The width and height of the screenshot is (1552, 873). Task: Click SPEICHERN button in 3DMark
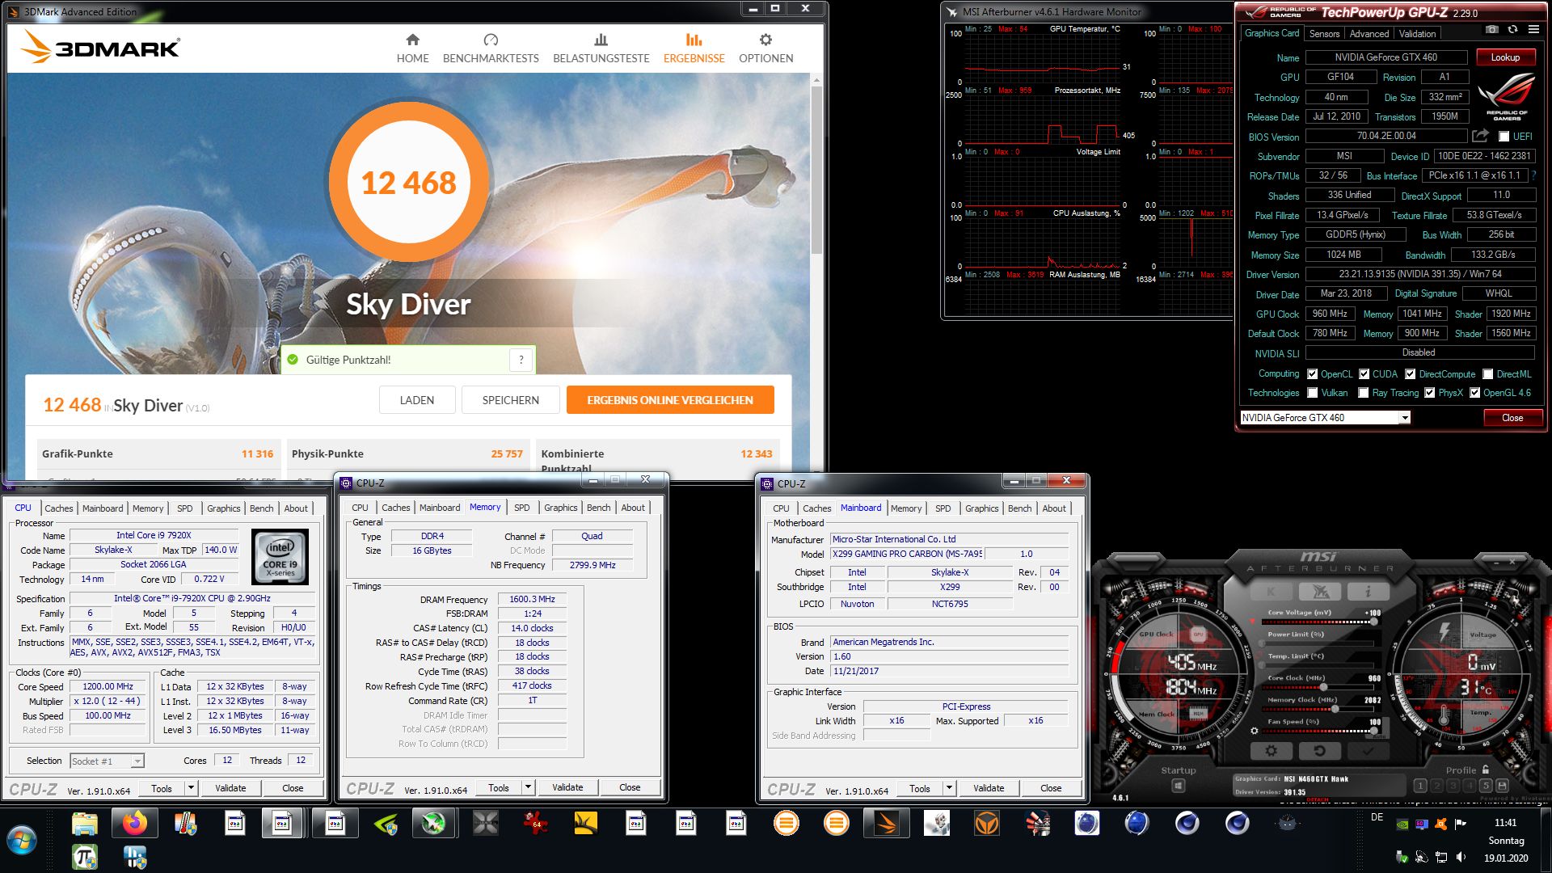click(x=510, y=400)
